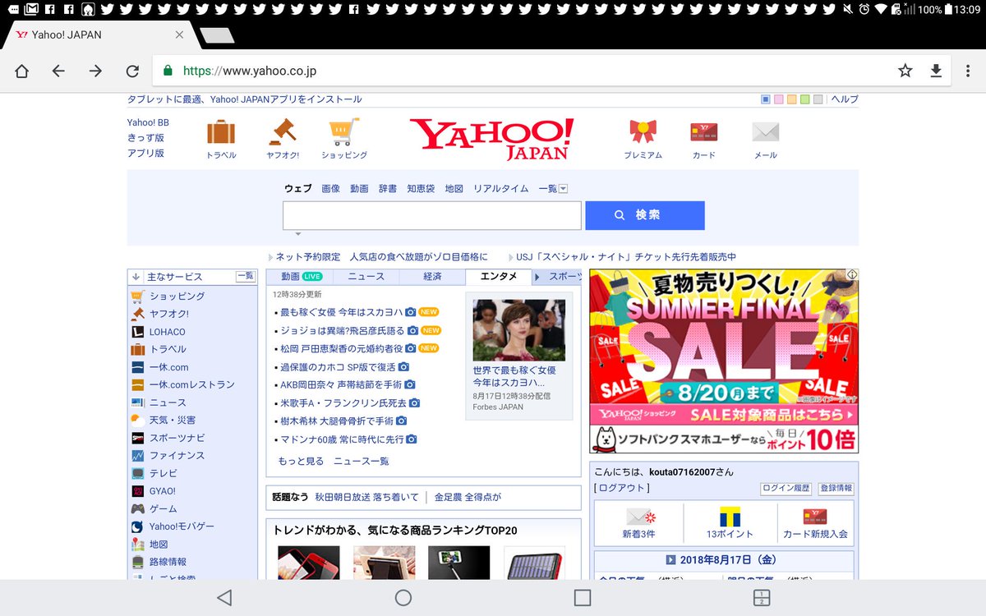Select the リアルタイム search category
Image resolution: width=986 pixels, height=616 pixels.
(500, 188)
